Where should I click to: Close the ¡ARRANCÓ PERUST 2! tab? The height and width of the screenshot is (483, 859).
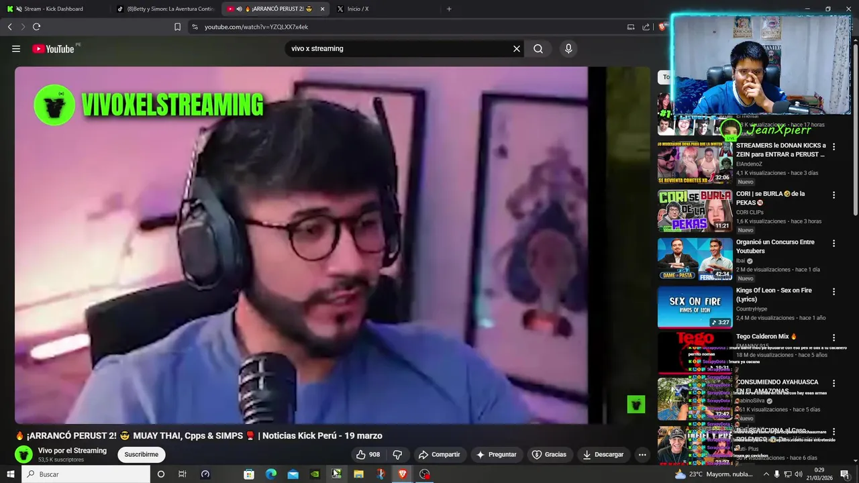point(322,9)
